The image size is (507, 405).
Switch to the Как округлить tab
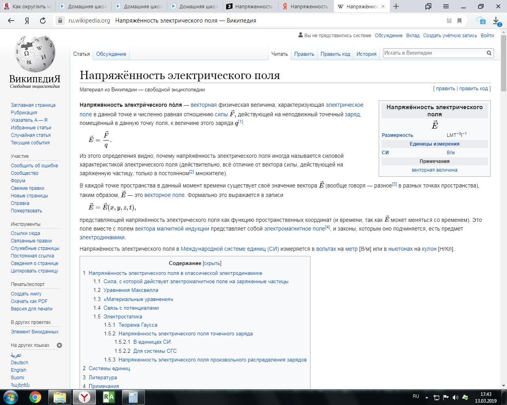28,6
